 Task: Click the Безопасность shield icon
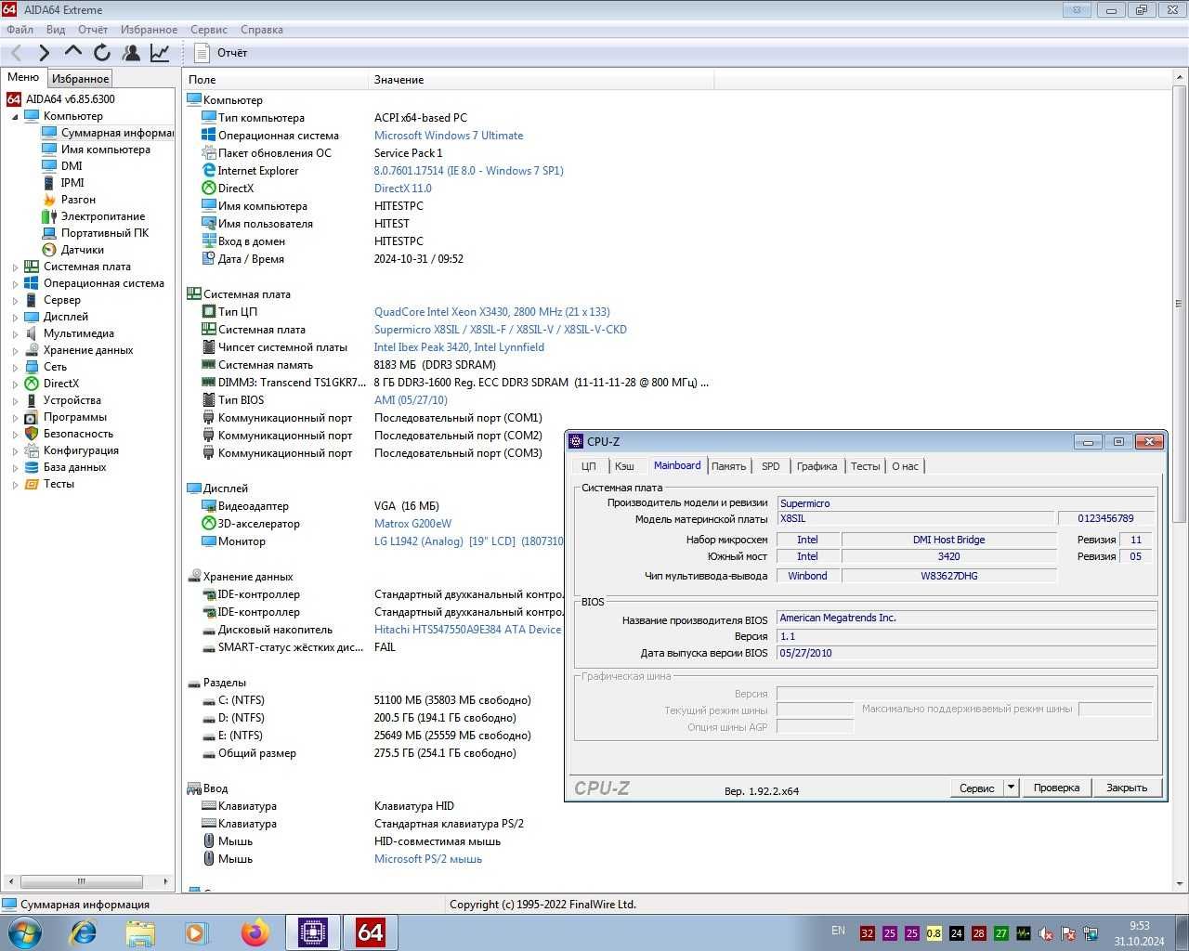[32, 434]
